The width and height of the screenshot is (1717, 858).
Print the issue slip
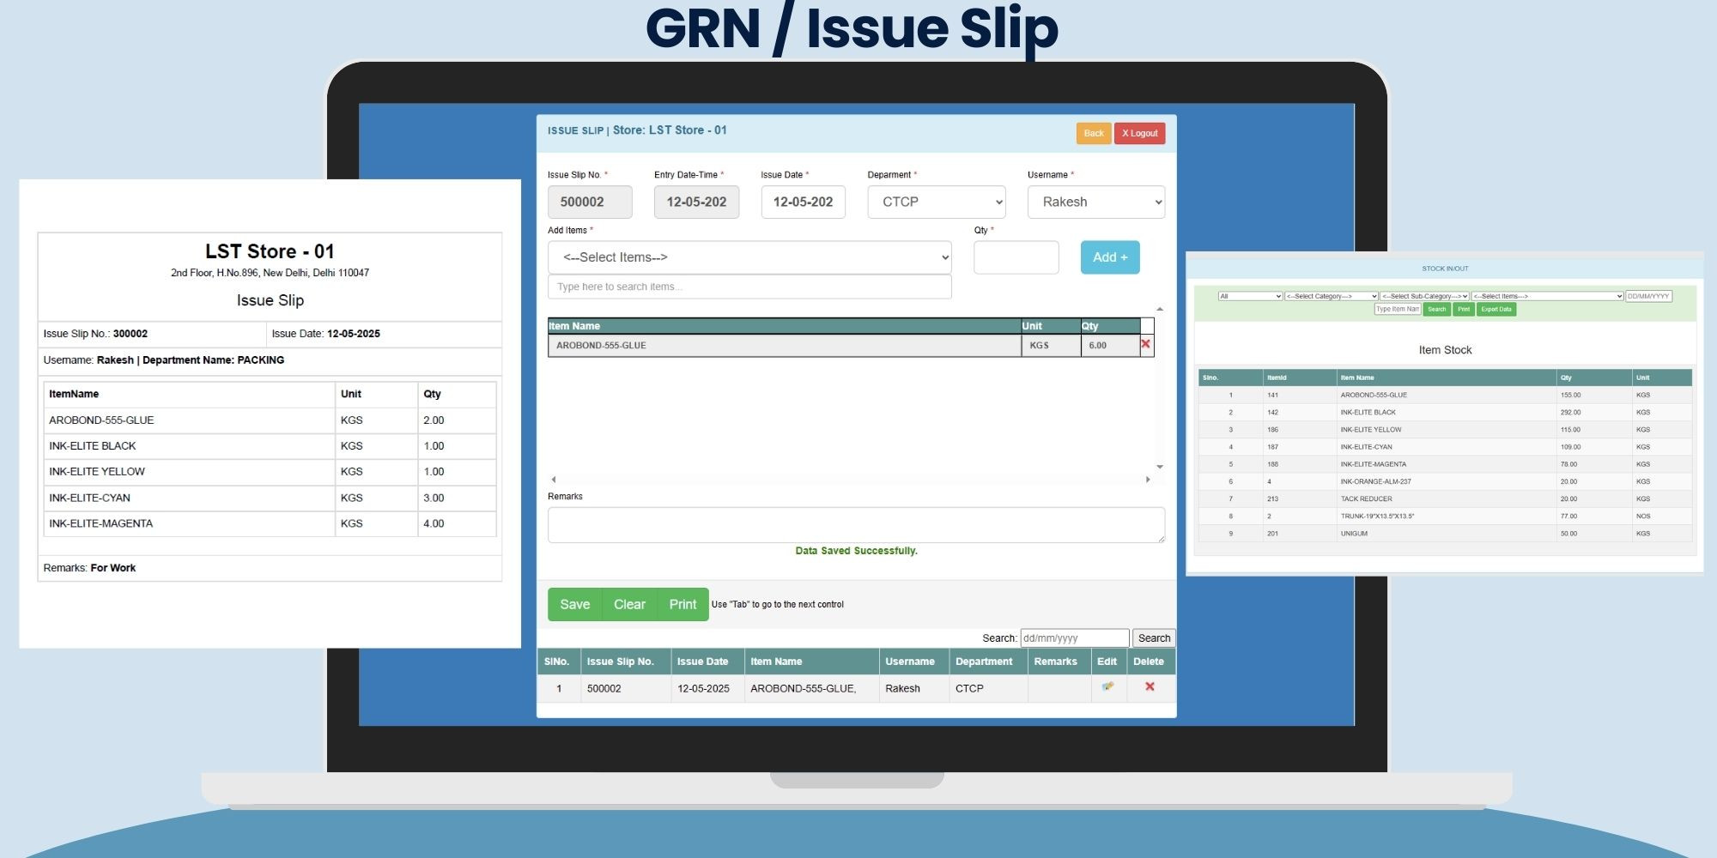click(683, 605)
